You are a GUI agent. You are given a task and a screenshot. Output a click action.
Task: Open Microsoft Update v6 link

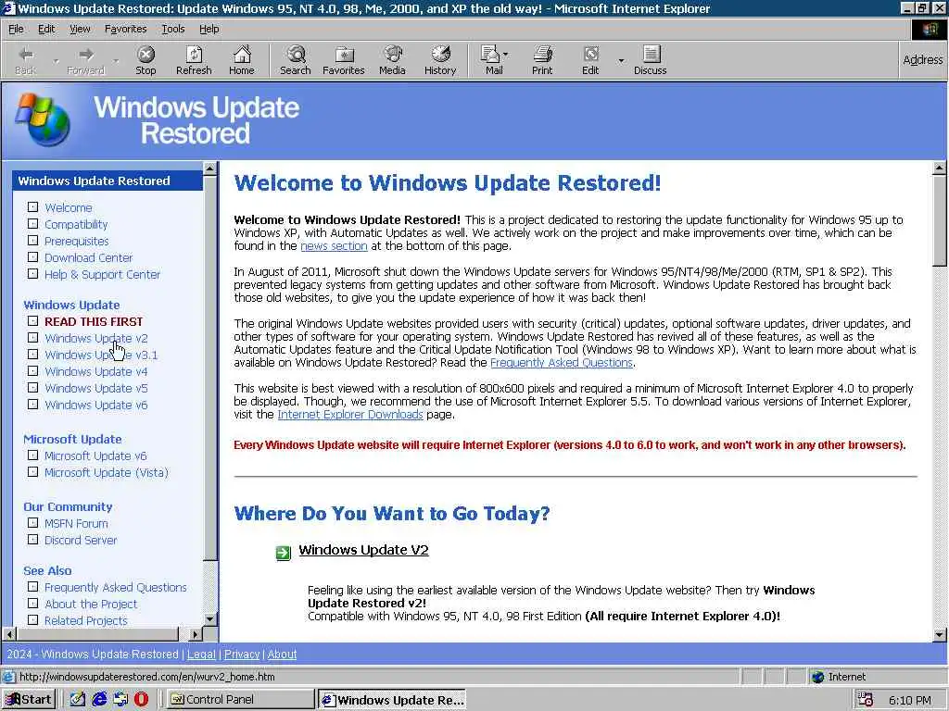[95, 455]
